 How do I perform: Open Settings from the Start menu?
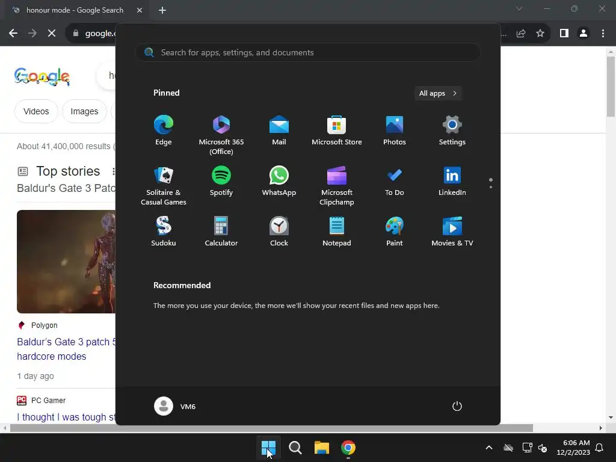(452, 131)
